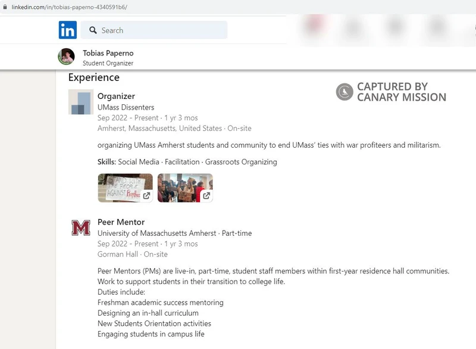Viewport: 476px width, 349px height.
Task: Select the linkedin.com profile URL
Action: tap(70, 7)
